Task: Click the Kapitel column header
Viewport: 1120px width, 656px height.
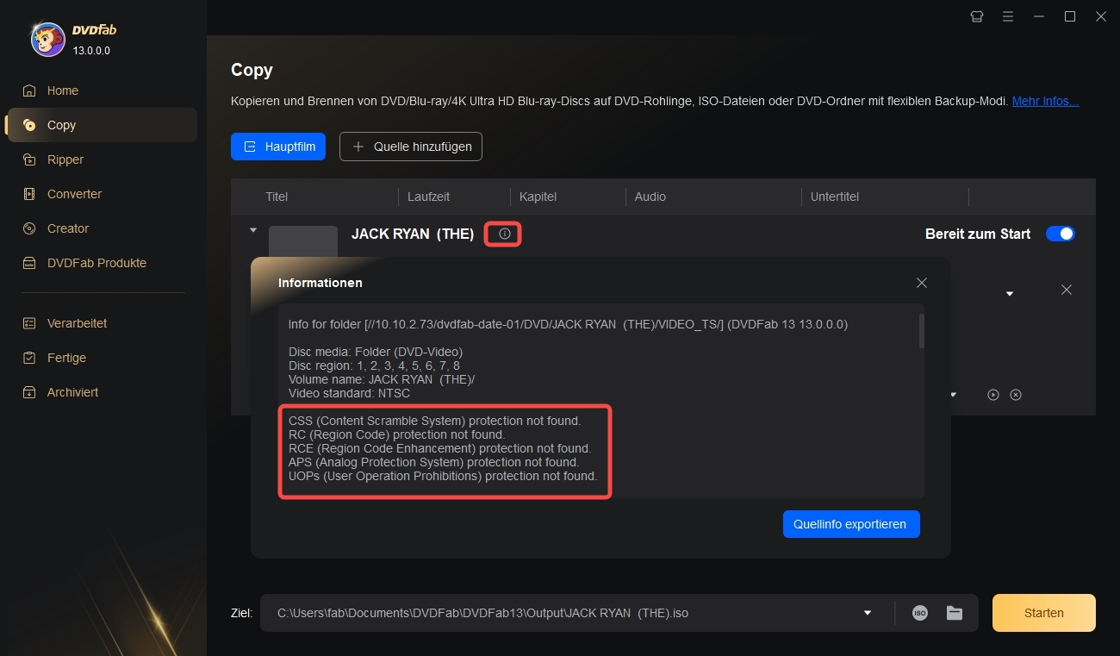Action: pyautogui.click(x=538, y=197)
